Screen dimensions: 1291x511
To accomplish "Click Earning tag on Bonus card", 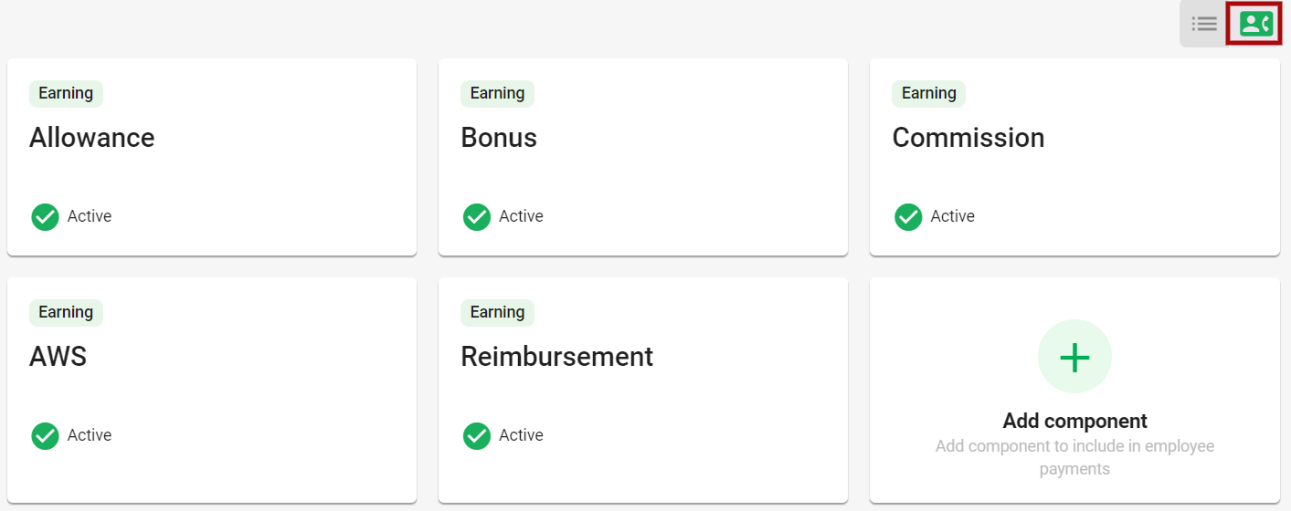I will point(497,93).
